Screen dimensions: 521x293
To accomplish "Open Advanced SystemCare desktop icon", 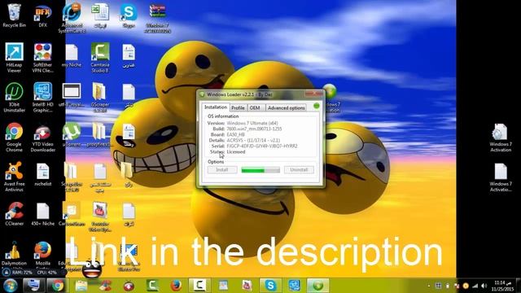I will click(72, 18).
